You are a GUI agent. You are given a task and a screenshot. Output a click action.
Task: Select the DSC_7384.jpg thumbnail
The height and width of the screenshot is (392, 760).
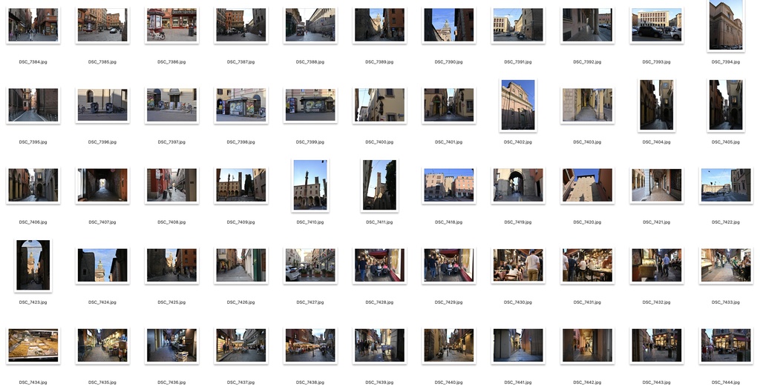tap(33, 24)
